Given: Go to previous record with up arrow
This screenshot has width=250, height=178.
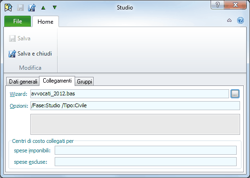Looking at the screenshot, I should click(x=43, y=8).
